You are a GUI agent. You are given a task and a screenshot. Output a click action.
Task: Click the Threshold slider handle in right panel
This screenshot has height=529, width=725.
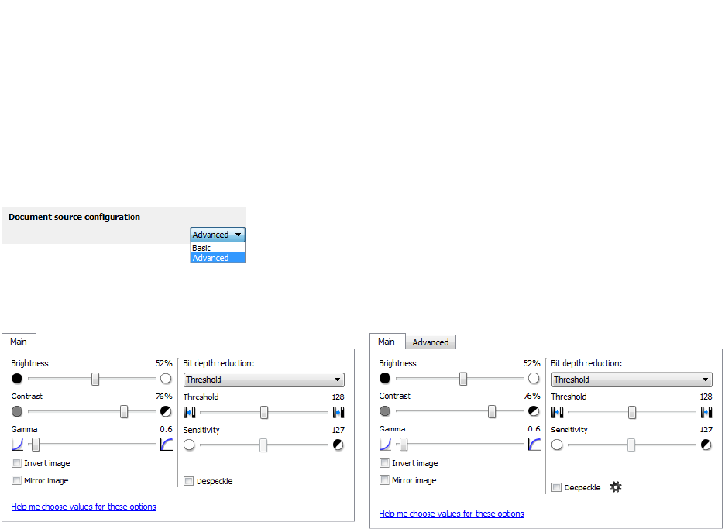tap(632, 411)
